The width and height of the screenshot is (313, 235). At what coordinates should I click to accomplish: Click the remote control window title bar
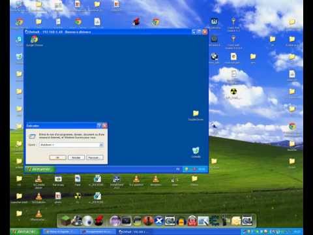[109, 32]
